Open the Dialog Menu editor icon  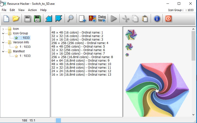pos(102,19)
